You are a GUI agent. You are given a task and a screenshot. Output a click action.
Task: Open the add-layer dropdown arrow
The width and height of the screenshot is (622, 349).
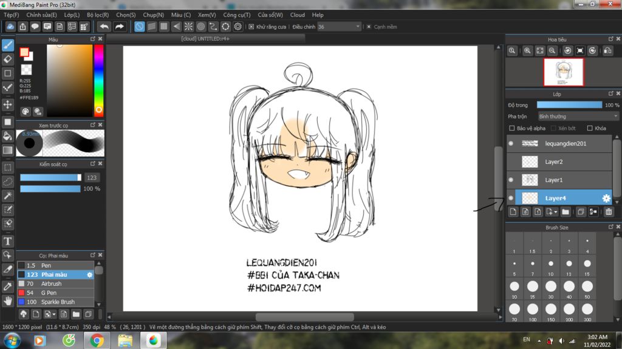point(552,212)
